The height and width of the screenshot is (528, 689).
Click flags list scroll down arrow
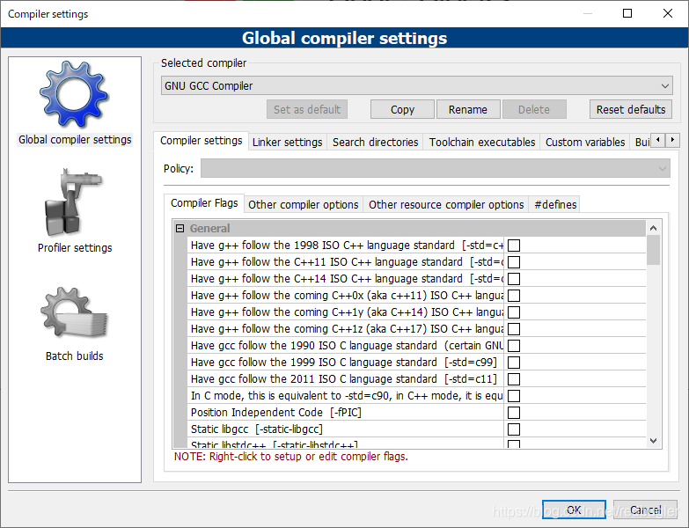point(653,441)
